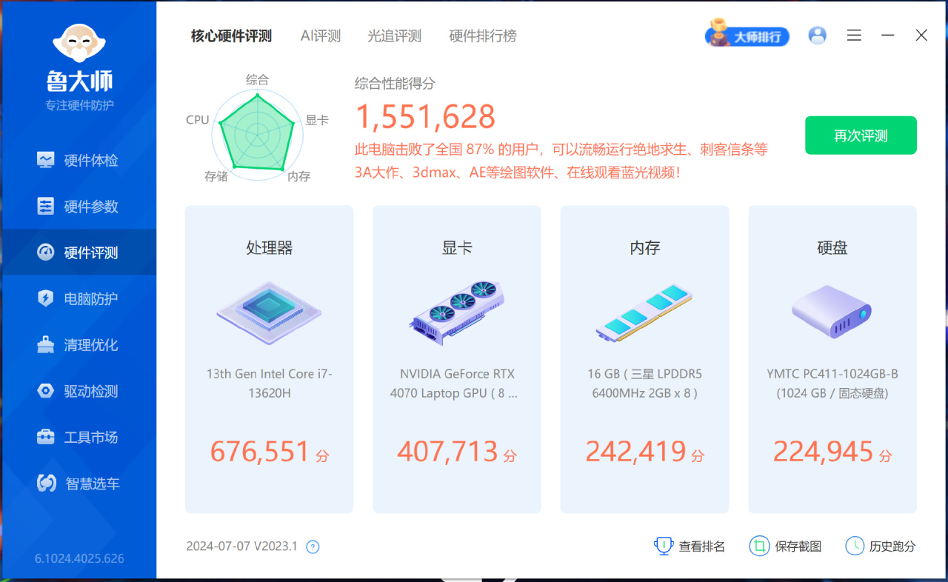The width and height of the screenshot is (948, 582).
Task: Click the 2024-07-07 V2023.1 date text
Action: point(241,546)
